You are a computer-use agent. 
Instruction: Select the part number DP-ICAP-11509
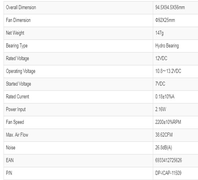pyautogui.click(x=168, y=173)
